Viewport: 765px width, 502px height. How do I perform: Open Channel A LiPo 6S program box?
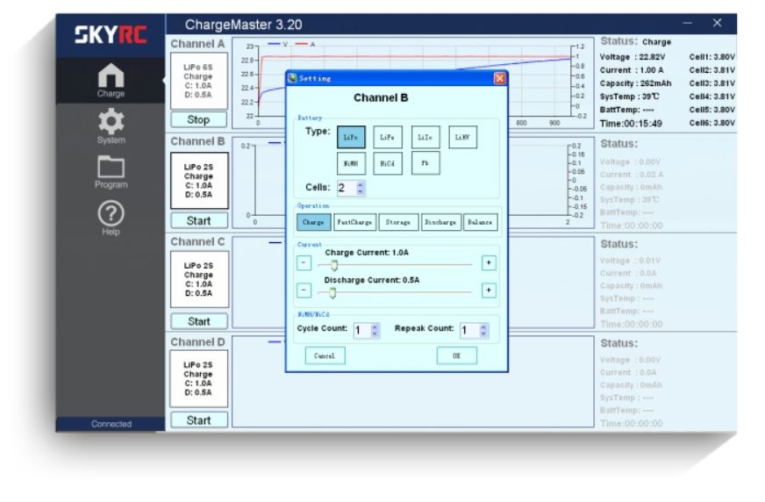(x=198, y=81)
